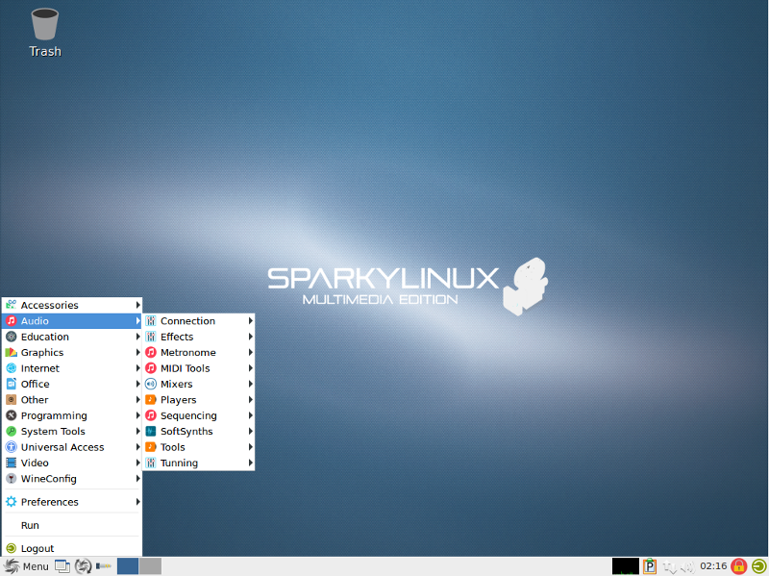This screenshot has height=576, width=769.
Task: Click the Internet globe icon
Action: [11, 368]
